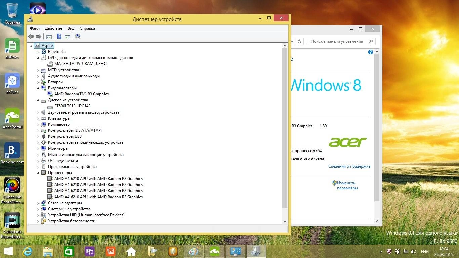The image size is (459, 258).
Task: Click the volume speaker tray icon
Action: pyautogui.click(x=414, y=251)
